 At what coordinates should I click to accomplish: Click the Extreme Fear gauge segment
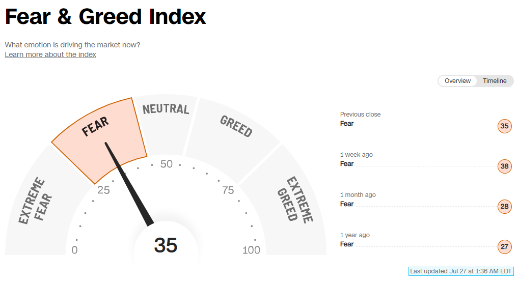[36, 204]
